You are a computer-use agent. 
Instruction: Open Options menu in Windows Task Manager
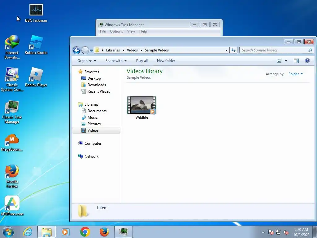(116, 31)
